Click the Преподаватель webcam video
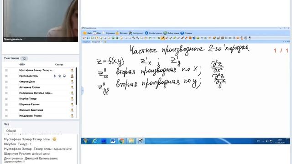292x164 pixels. click(x=41, y=20)
